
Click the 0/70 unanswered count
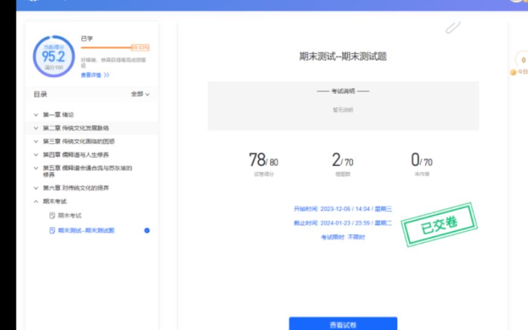click(422, 159)
